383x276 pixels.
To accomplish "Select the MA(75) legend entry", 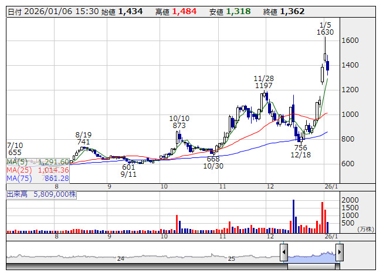I will click(x=39, y=178).
